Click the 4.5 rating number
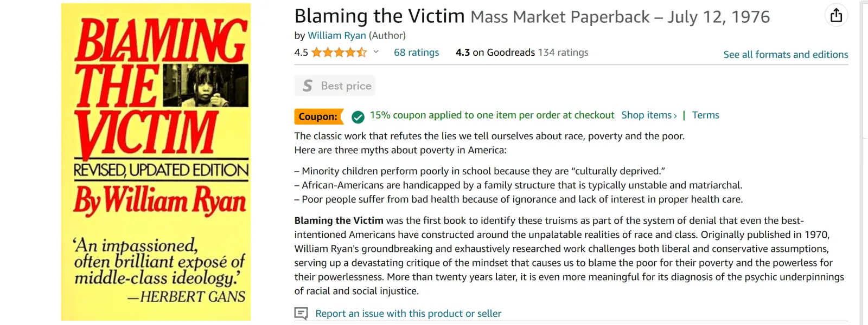The height and width of the screenshot is (325, 868). (301, 53)
